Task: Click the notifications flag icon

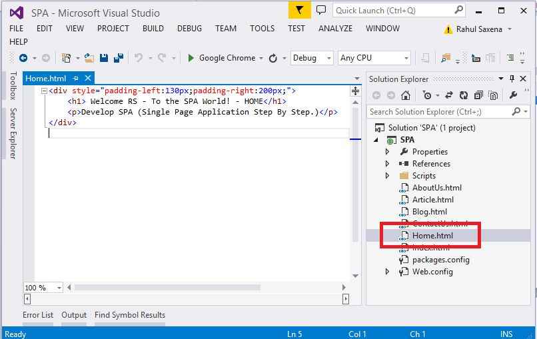Action: pyautogui.click(x=299, y=10)
